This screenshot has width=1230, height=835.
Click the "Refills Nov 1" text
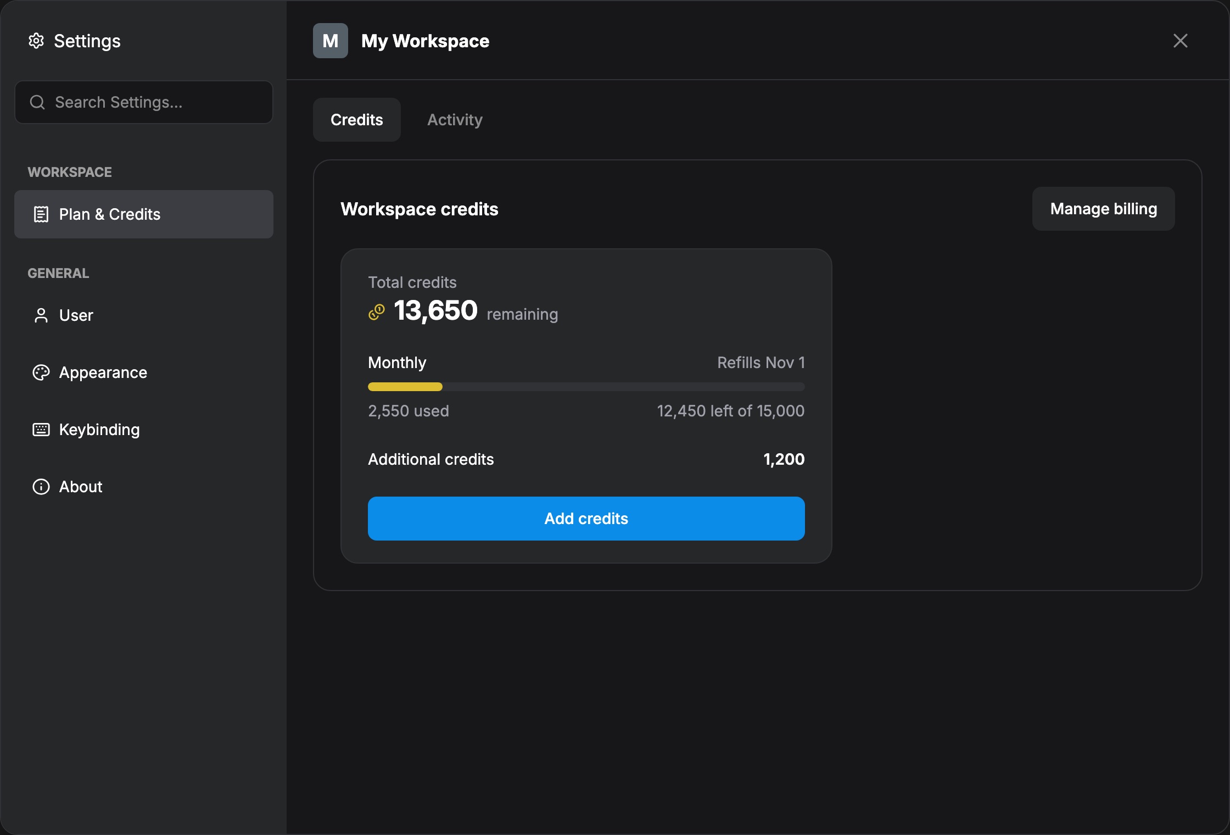coord(761,363)
